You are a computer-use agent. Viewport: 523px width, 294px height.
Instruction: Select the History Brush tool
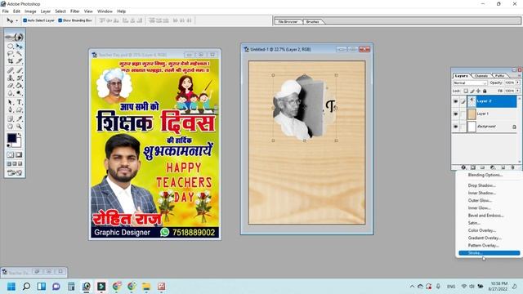tap(20, 78)
